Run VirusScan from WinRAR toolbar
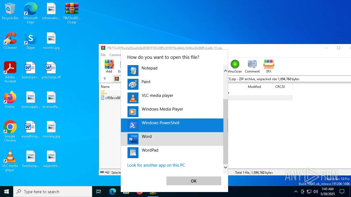 [x=235, y=66]
